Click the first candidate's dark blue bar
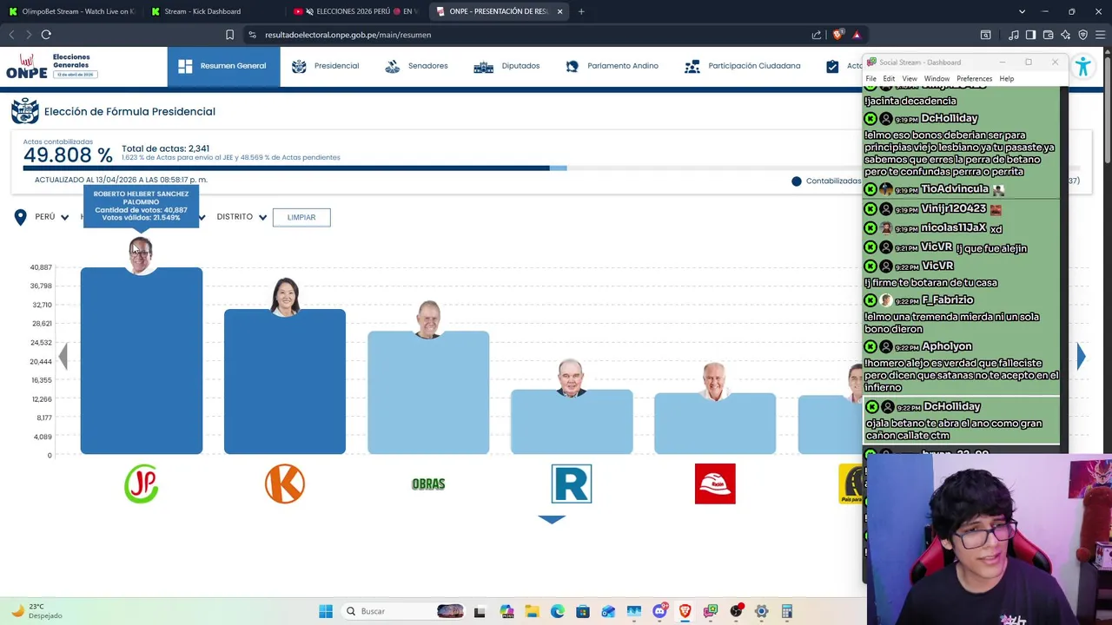 (x=142, y=361)
